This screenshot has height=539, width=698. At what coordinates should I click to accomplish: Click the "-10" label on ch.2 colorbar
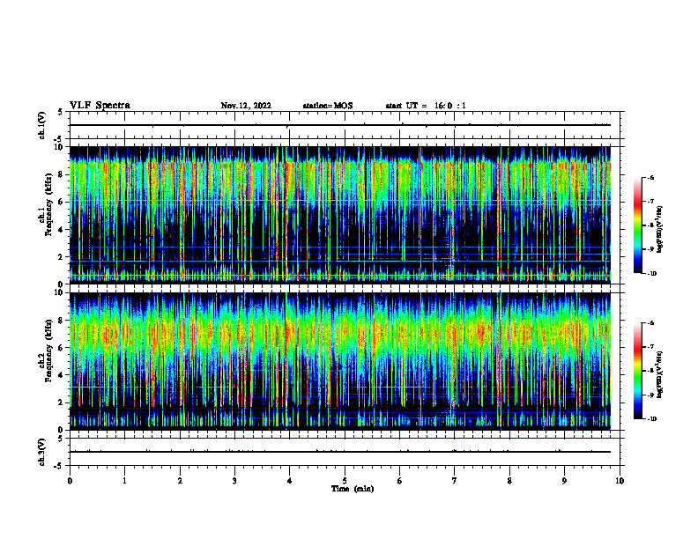pos(651,419)
